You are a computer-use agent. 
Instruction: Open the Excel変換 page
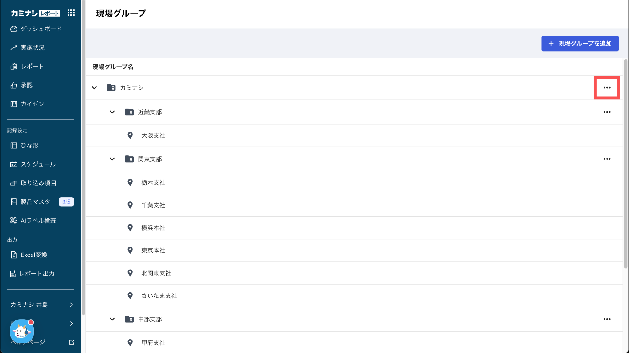coord(34,255)
